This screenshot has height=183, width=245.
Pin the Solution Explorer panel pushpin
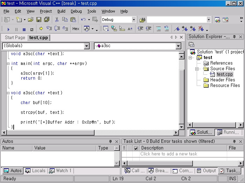[x=234, y=37]
